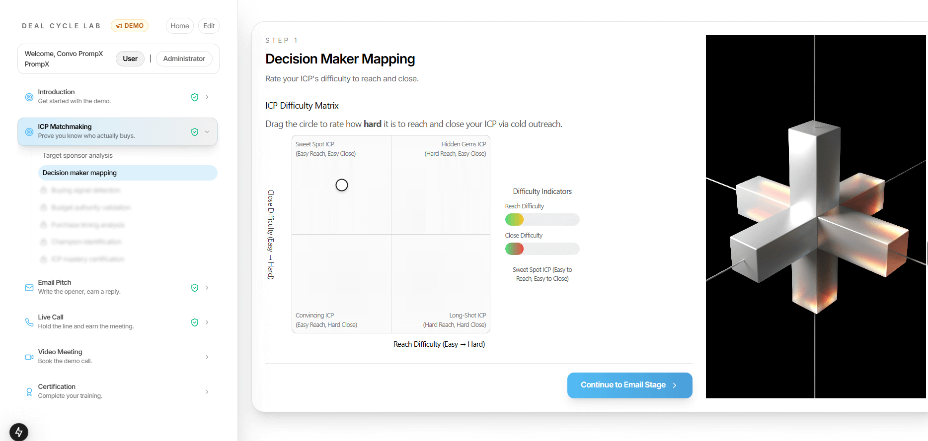Image resolution: width=928 pixels, height=441 pixels.
Task: Open the Video Meeting stage
Action: (118, 357)
